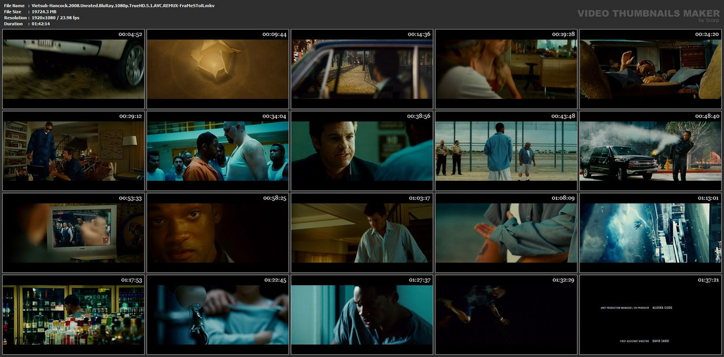The height and width of the screenshot is (357, 724).
Task: Click the 'David Sardi' credit text
Action: [662, 341]
